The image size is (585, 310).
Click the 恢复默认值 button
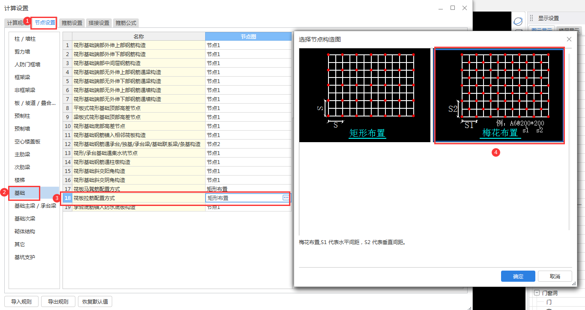point(95,301)
